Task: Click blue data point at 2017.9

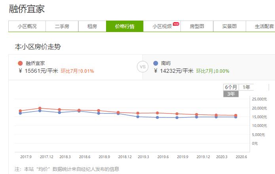Action: pos(20,113)
